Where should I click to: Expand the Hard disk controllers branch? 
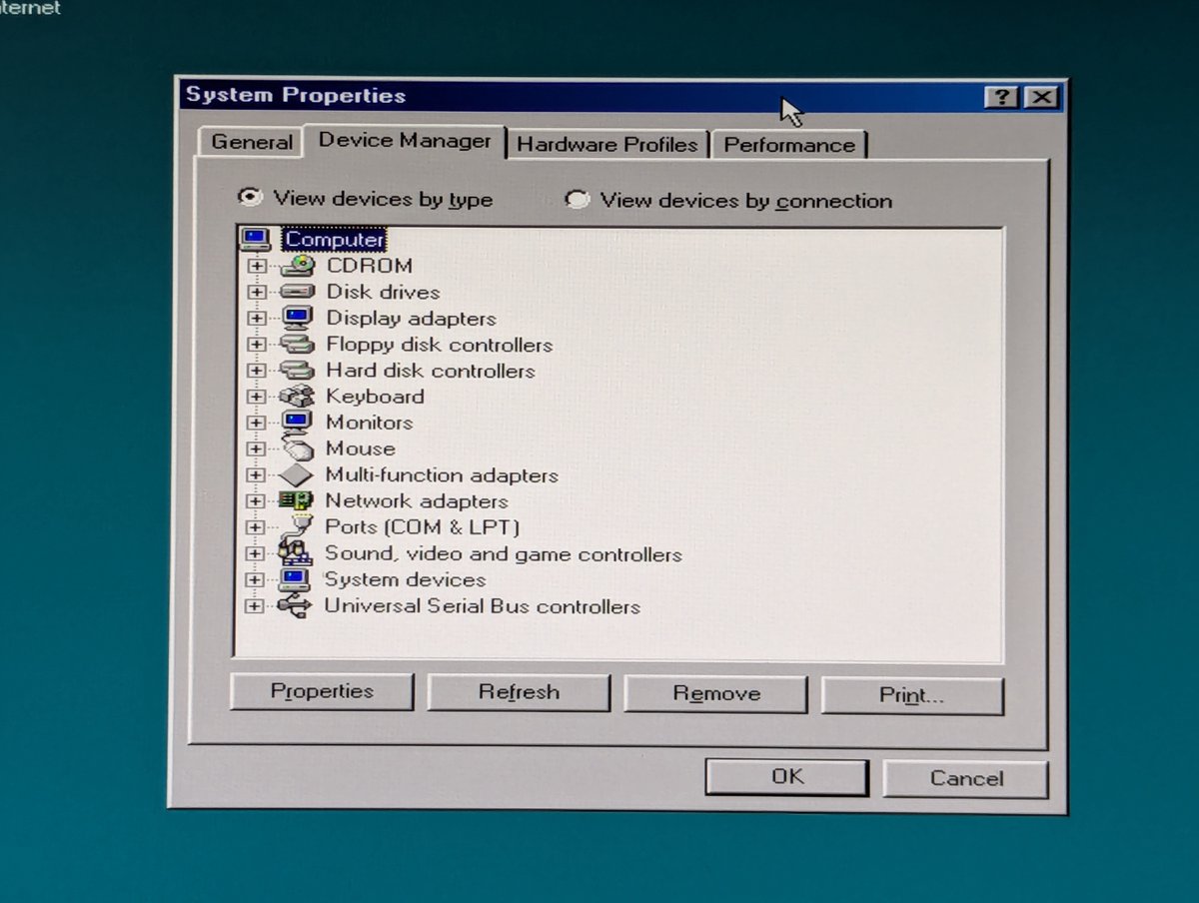point(257,371)
